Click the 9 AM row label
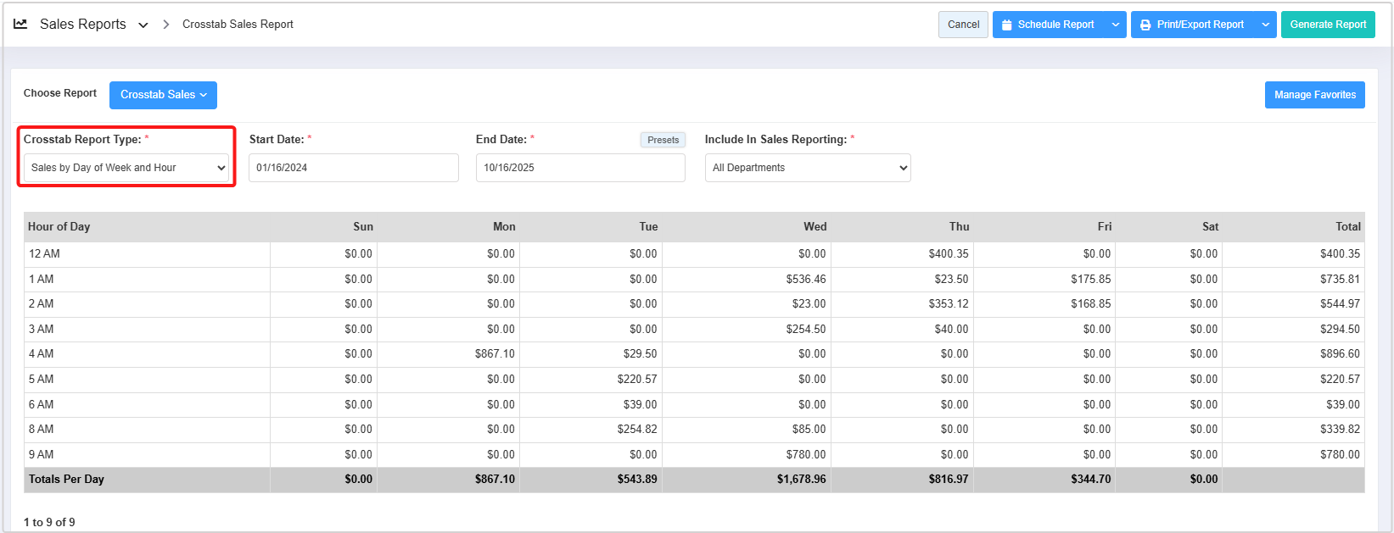Viewport: 1394px width, 533px height. [x=41, y=455]
